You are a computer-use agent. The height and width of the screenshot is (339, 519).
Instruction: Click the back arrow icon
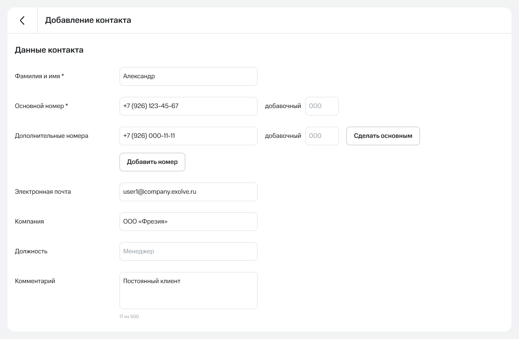pyautogui.click(x=22, y=20)
